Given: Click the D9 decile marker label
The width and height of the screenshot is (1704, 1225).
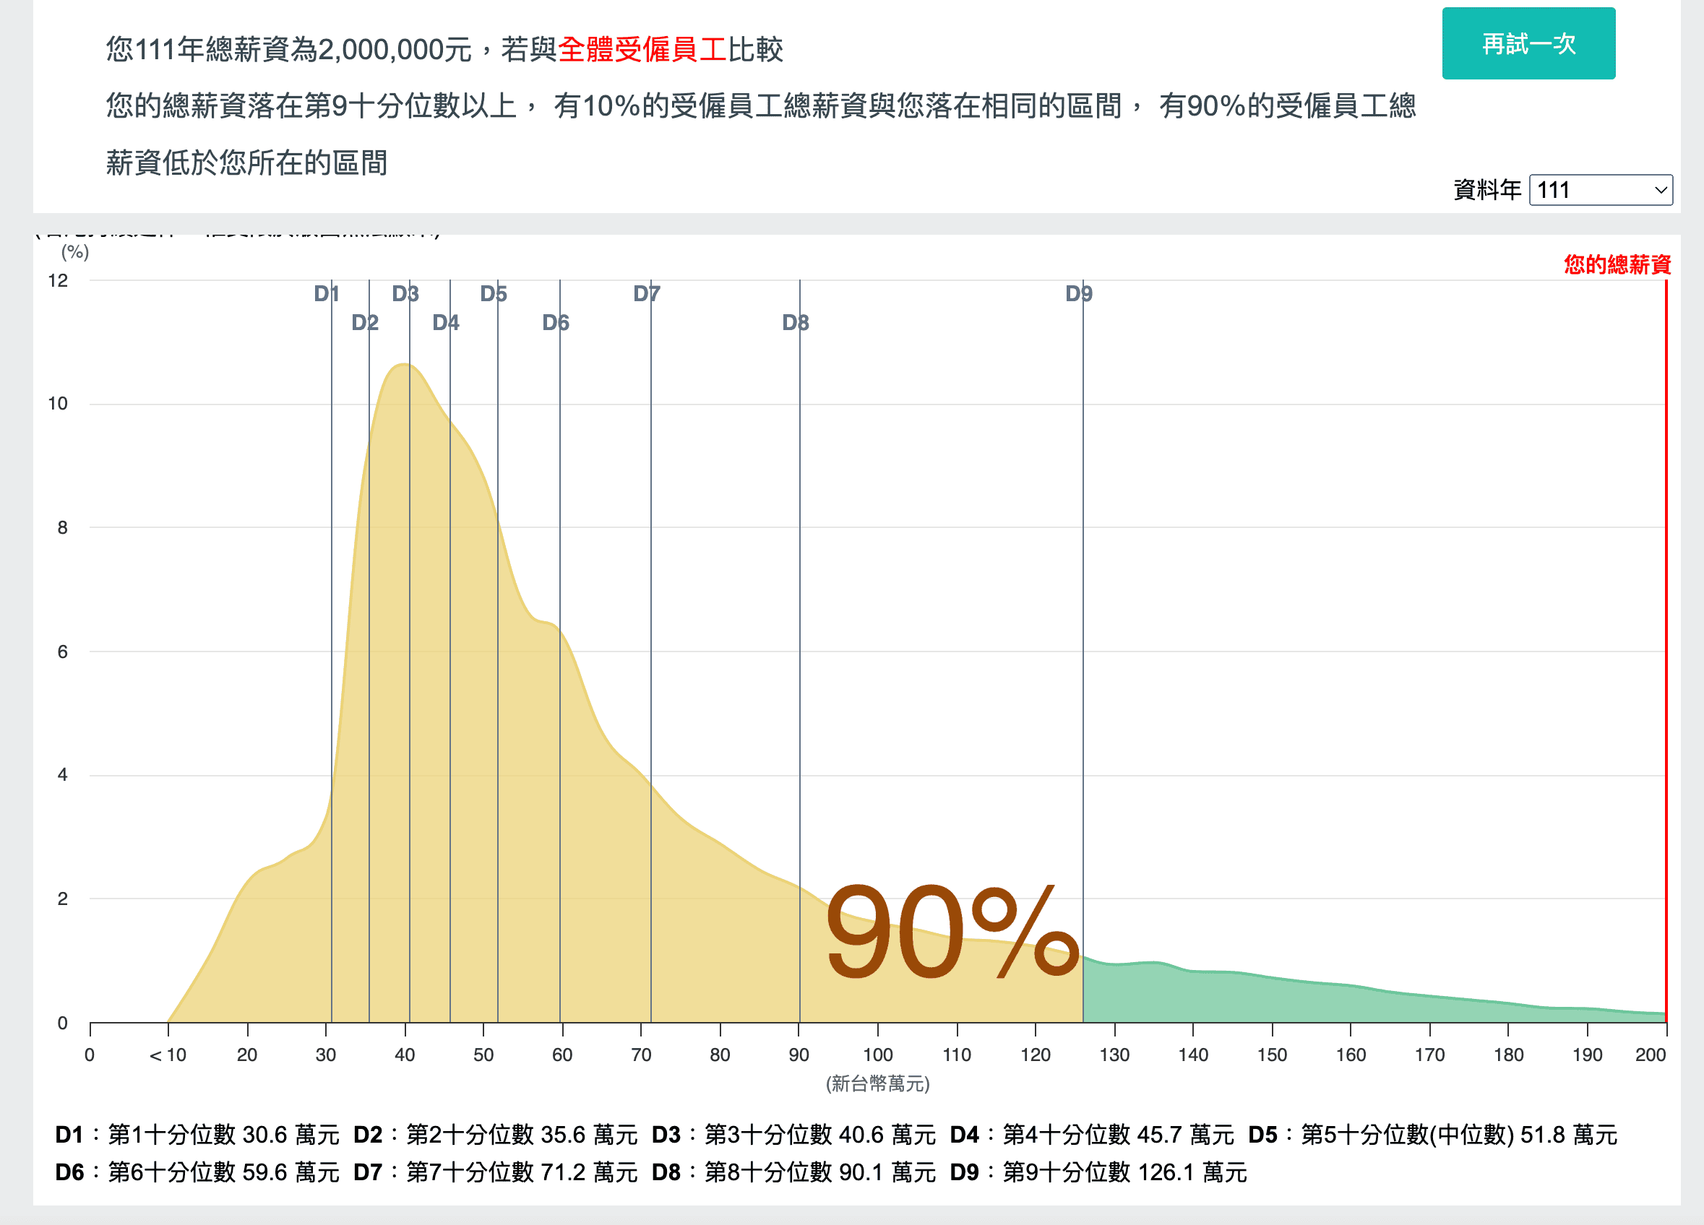Looking at the screenshot, I should [1079, 294].
